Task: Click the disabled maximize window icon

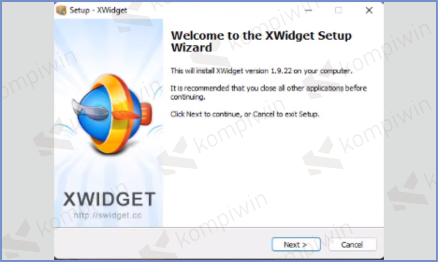Action: point(338,10)
